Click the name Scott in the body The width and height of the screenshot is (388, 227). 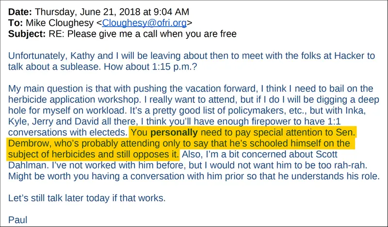coord(326,154)
